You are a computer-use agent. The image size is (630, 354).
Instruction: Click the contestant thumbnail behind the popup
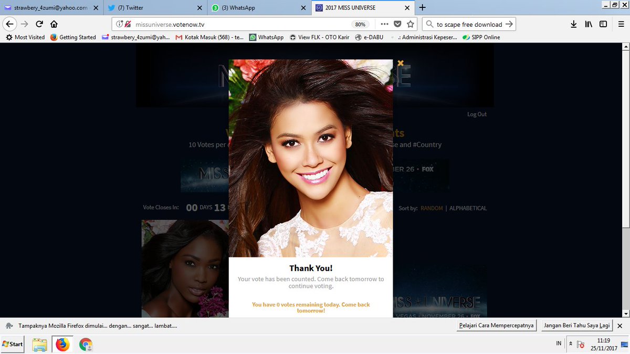[x=185, y=269]
